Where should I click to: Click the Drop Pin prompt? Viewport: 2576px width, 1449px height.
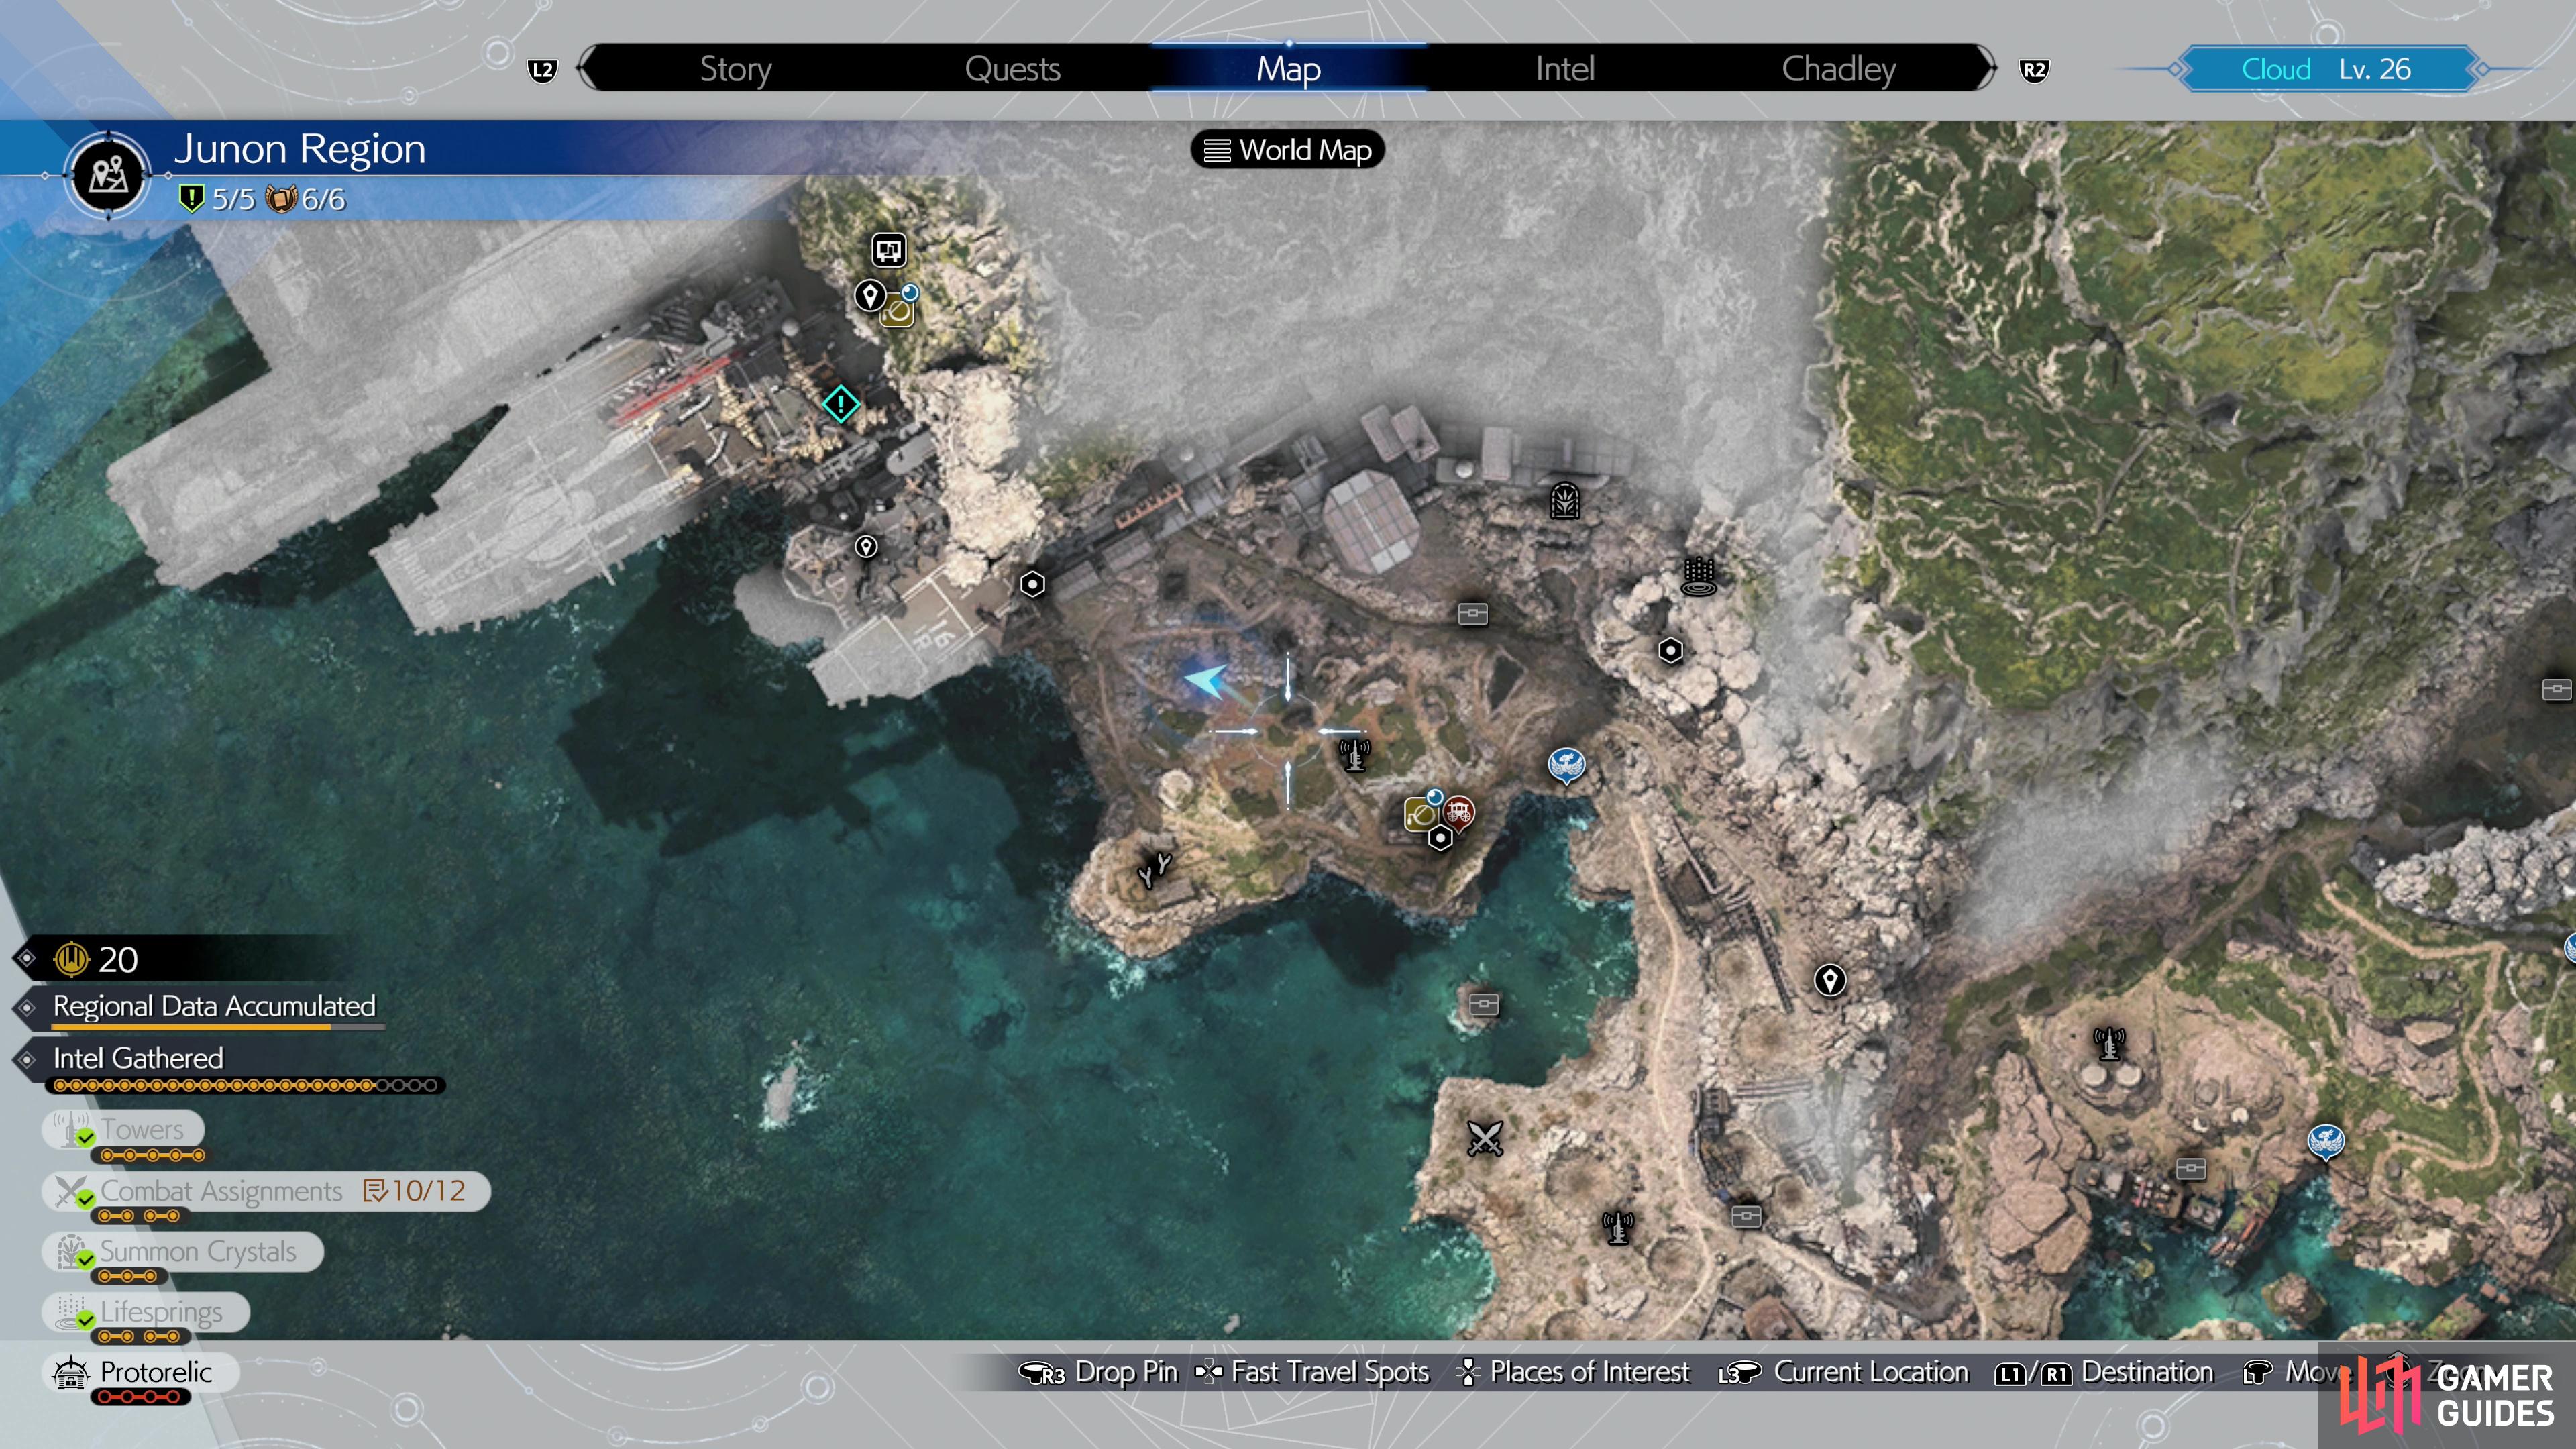[1098, 1372]
